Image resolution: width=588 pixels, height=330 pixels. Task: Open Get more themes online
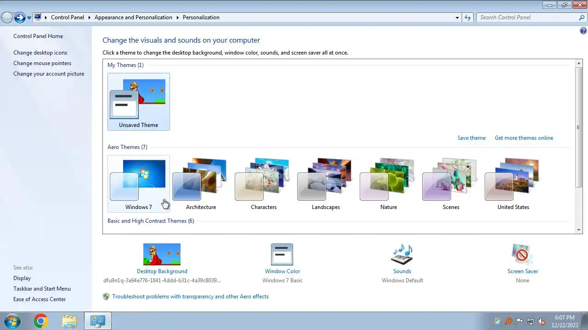pos(524,138)
